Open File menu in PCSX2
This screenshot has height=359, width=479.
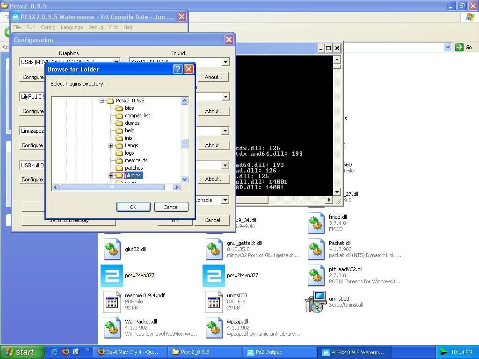(17, 27)
